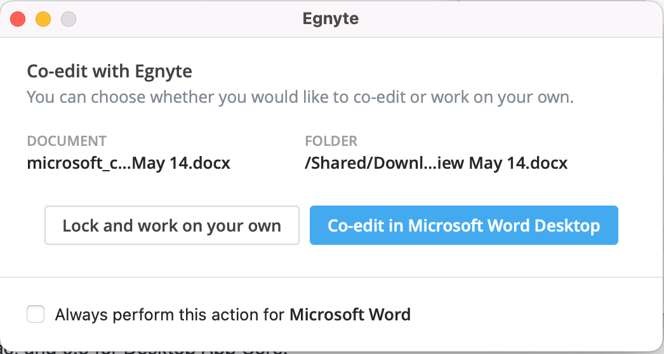Click the folder path '/Shared/Downl...iew May 14.docx'
This screenshot has height=354, width=664.
click(436, 163)
